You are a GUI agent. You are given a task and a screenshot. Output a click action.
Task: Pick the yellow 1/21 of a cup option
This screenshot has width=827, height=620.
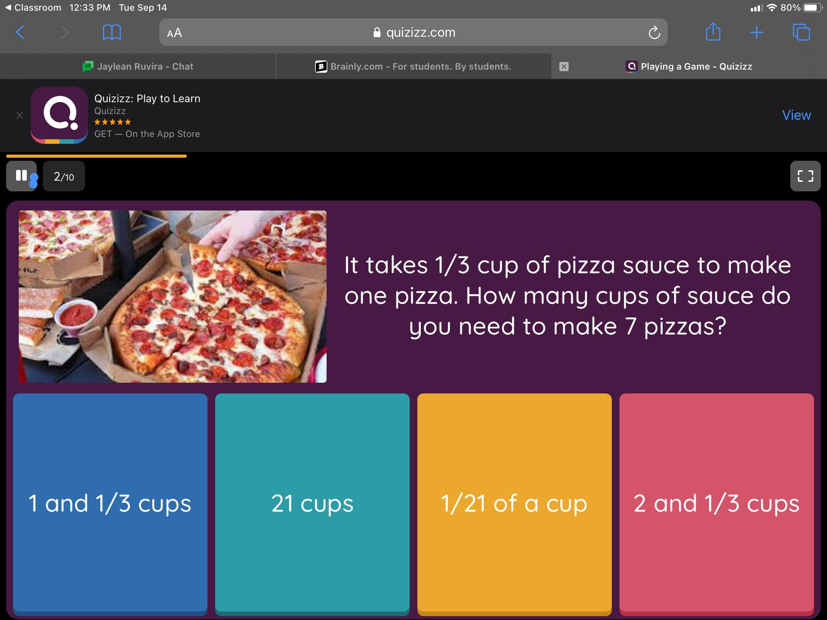point(514,503)
